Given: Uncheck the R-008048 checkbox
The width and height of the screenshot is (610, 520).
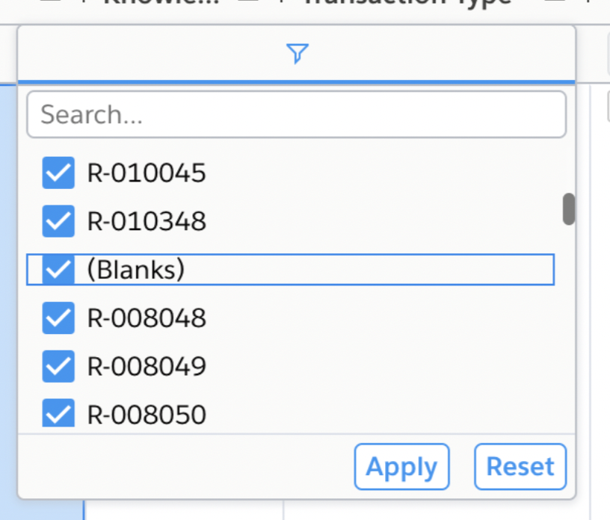Looking at the screenshot, I should point(58,318).
